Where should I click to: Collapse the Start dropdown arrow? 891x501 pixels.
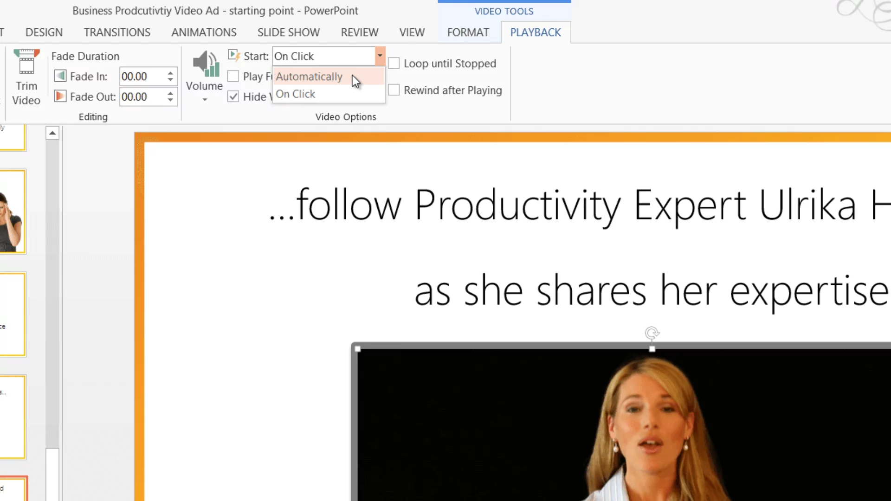(x=380, y=56)
